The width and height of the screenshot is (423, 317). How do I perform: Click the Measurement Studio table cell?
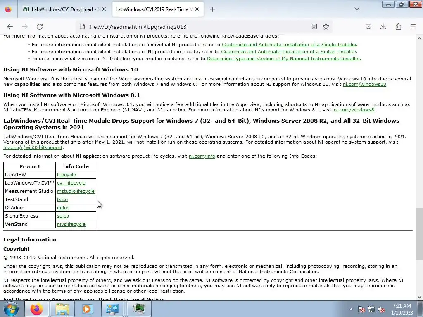click(29, 191)
